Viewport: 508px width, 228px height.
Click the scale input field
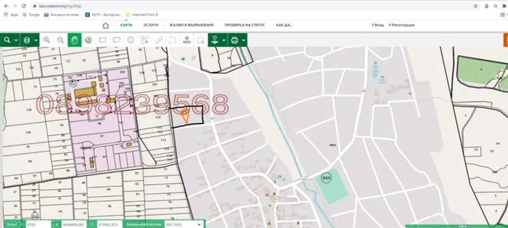coord(39,224)
